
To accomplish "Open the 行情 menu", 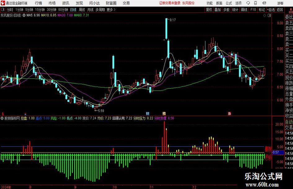I will click(38, 3).
